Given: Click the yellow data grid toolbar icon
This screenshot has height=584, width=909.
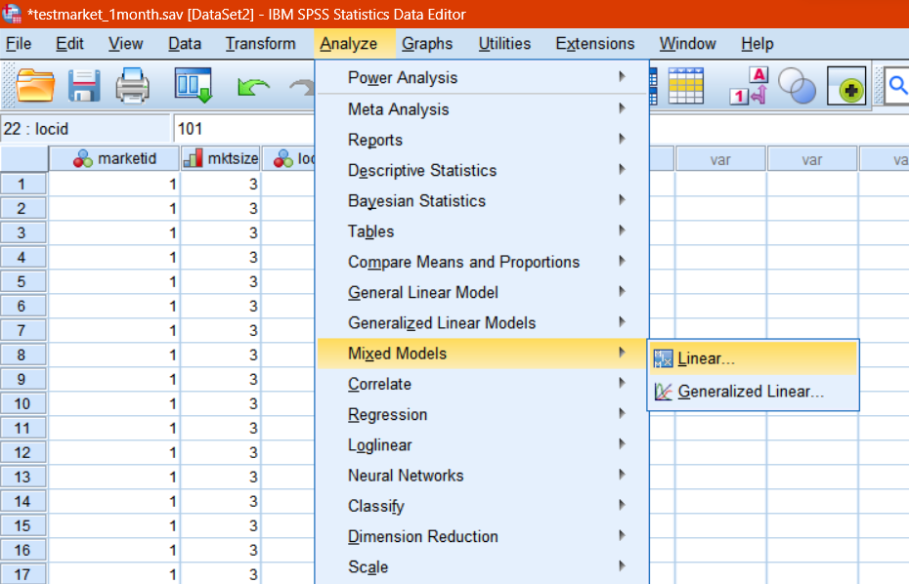Looking at the screenshot, I should (x=686, y=86).
